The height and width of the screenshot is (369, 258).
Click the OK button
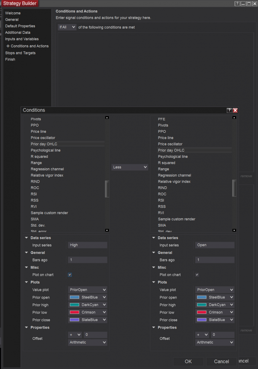click(188, 362)
